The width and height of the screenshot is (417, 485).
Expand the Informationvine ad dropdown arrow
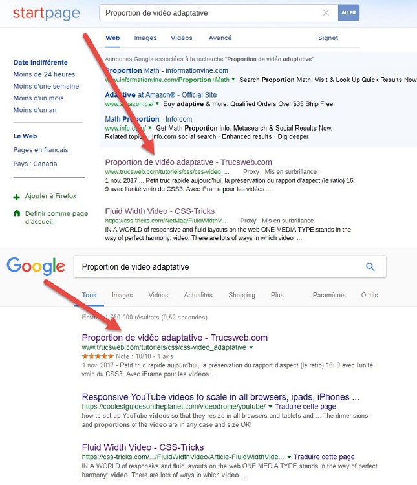tap(233, 80)
